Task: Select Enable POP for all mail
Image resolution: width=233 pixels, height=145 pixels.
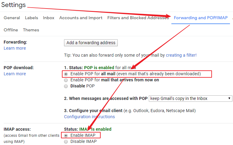Action: click(x=66, y=74)
